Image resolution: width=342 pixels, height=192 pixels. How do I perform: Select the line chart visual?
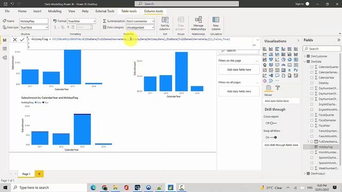pyautogui.click(x=265, y=54)
